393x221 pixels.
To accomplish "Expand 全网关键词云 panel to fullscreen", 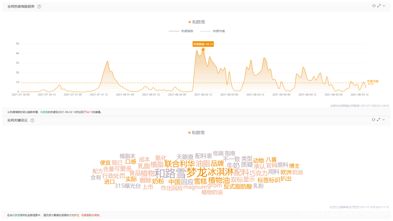I will pos(379,119).
